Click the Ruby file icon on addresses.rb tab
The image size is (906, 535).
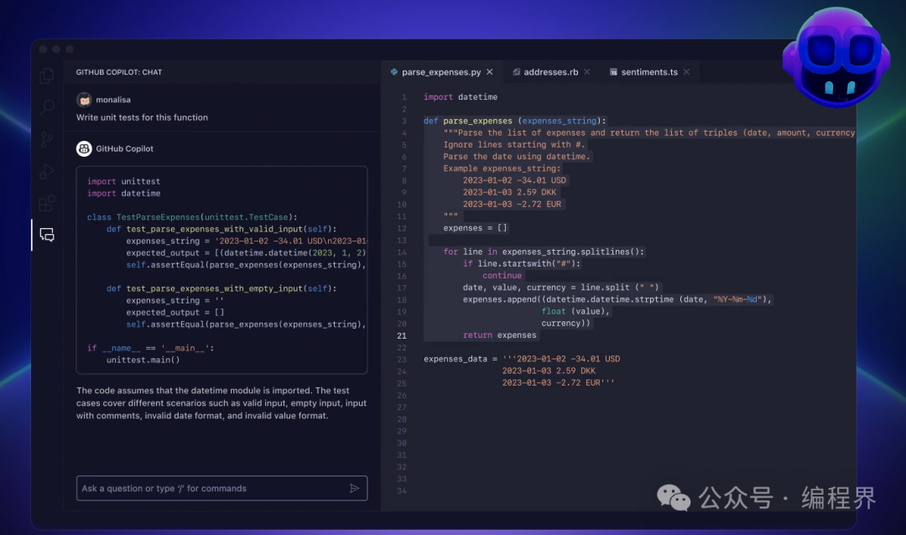[516, 71]
